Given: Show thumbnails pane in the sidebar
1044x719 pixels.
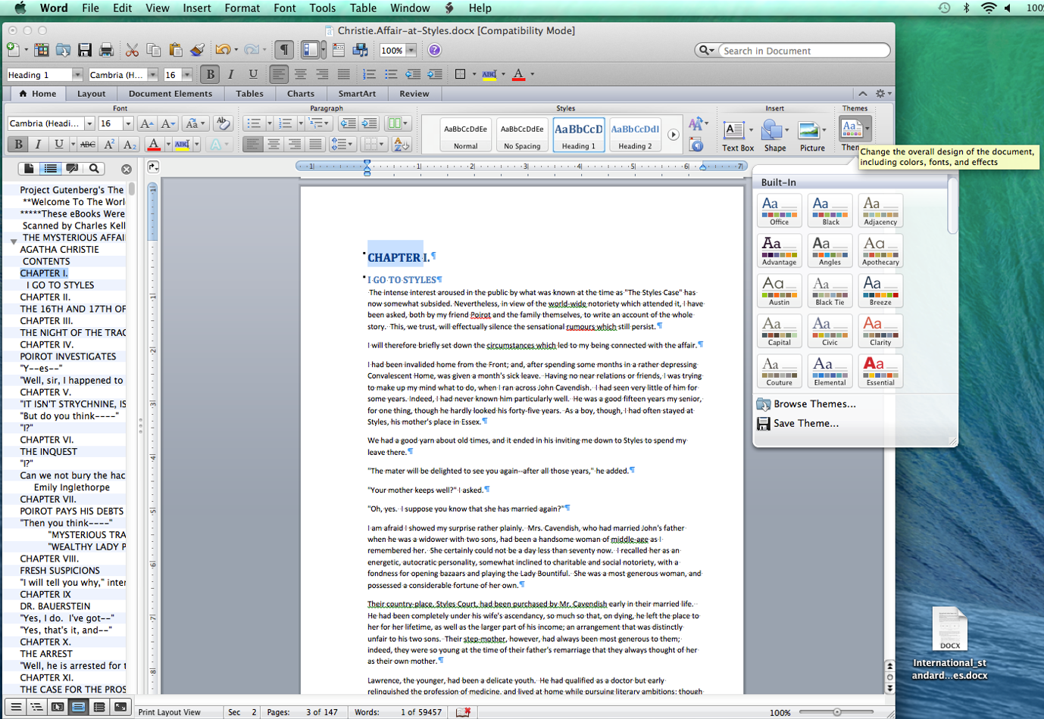Looking at the screenshot, I should 29,169.
